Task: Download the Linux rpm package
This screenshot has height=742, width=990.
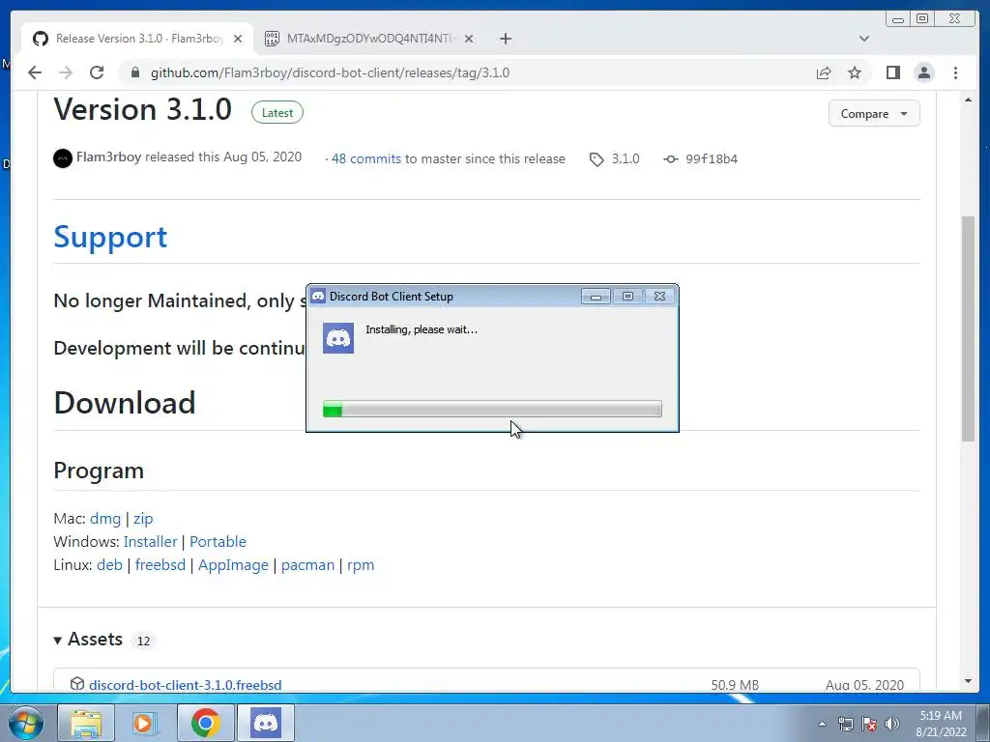Action: pyautogui.click(x=361, y=564)
